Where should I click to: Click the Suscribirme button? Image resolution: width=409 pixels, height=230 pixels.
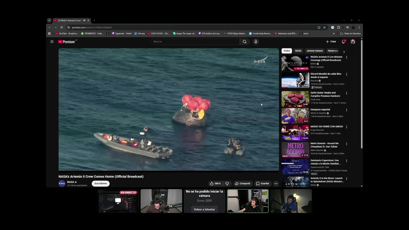click(x=101, y=183)
